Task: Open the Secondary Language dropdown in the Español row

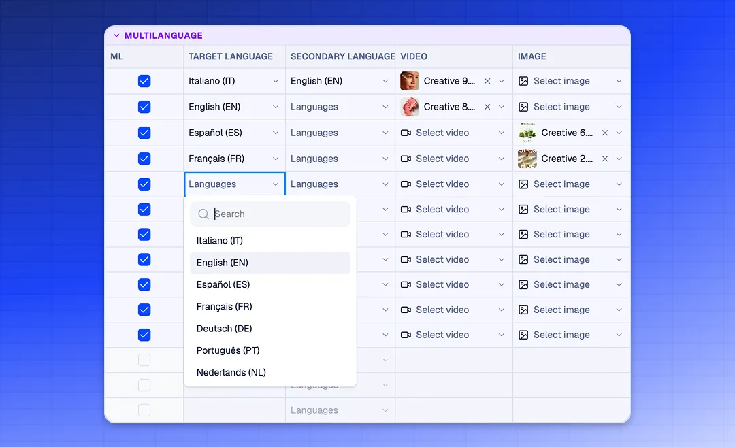Action: click(340, 133)
